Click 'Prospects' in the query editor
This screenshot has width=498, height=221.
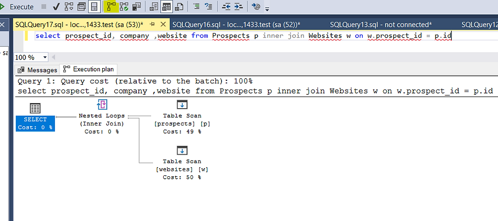(x=231, y=36)
